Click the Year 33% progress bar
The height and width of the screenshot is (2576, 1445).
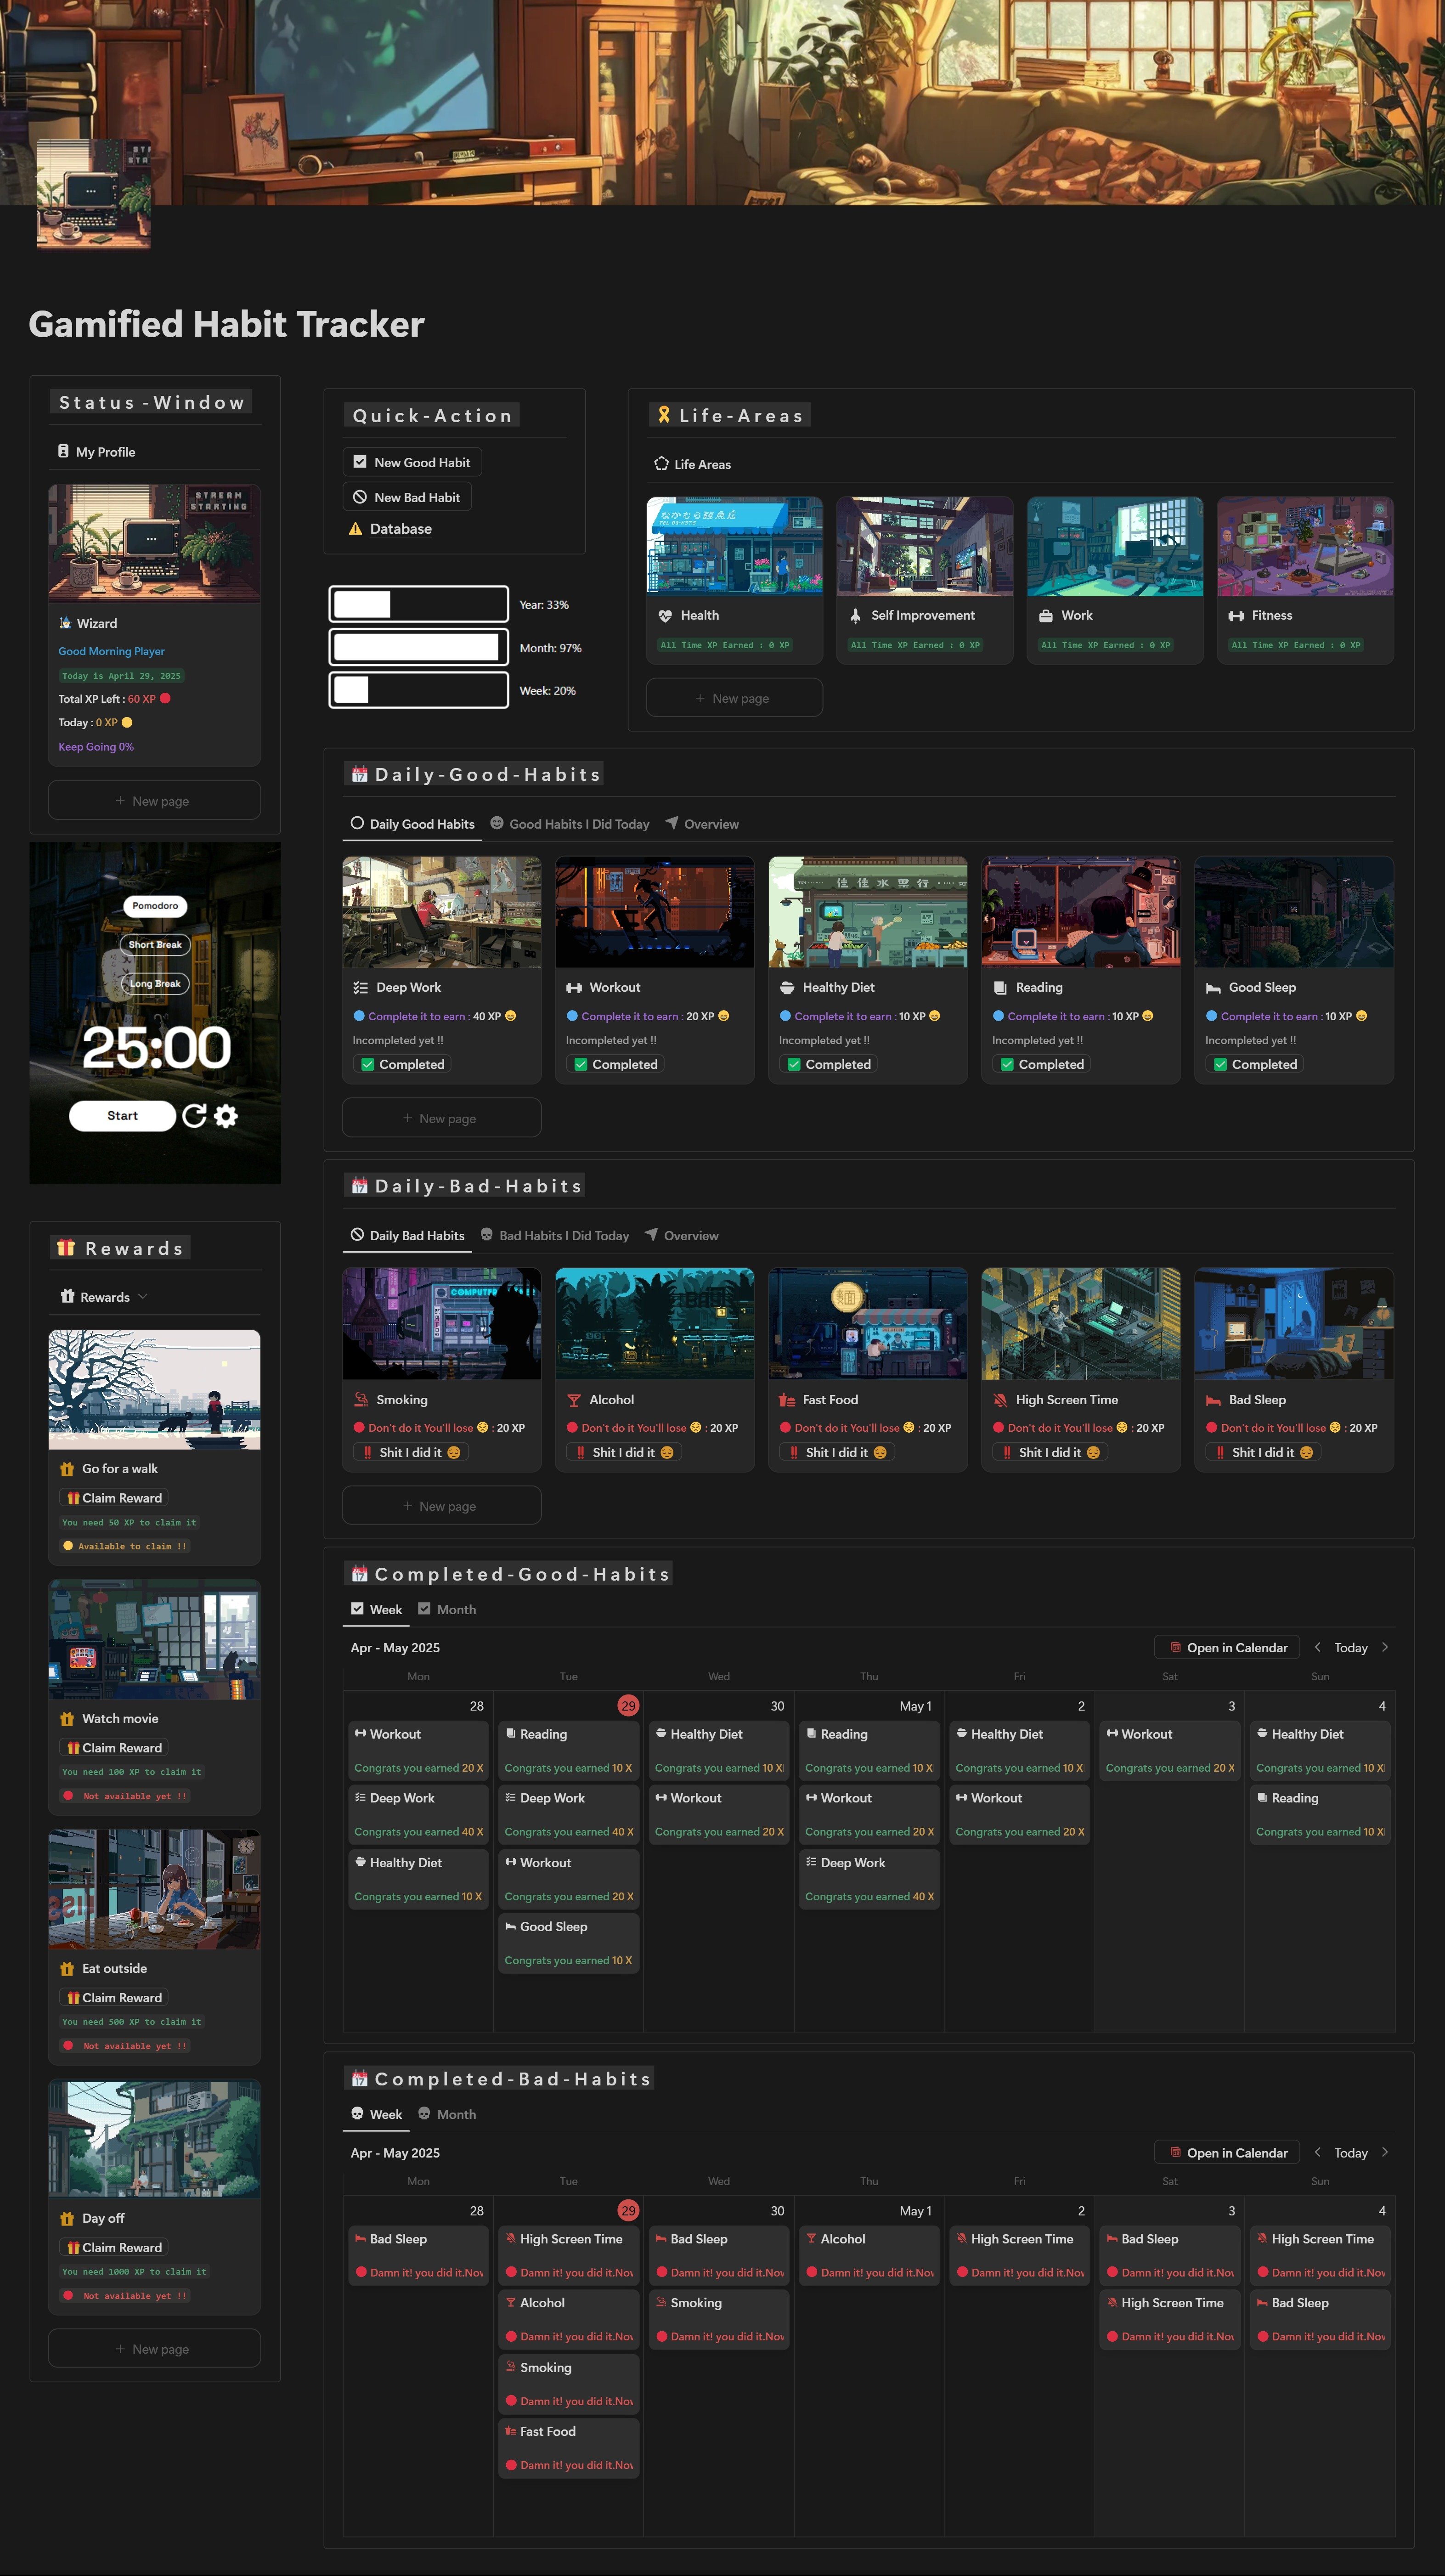pos(419,604)
